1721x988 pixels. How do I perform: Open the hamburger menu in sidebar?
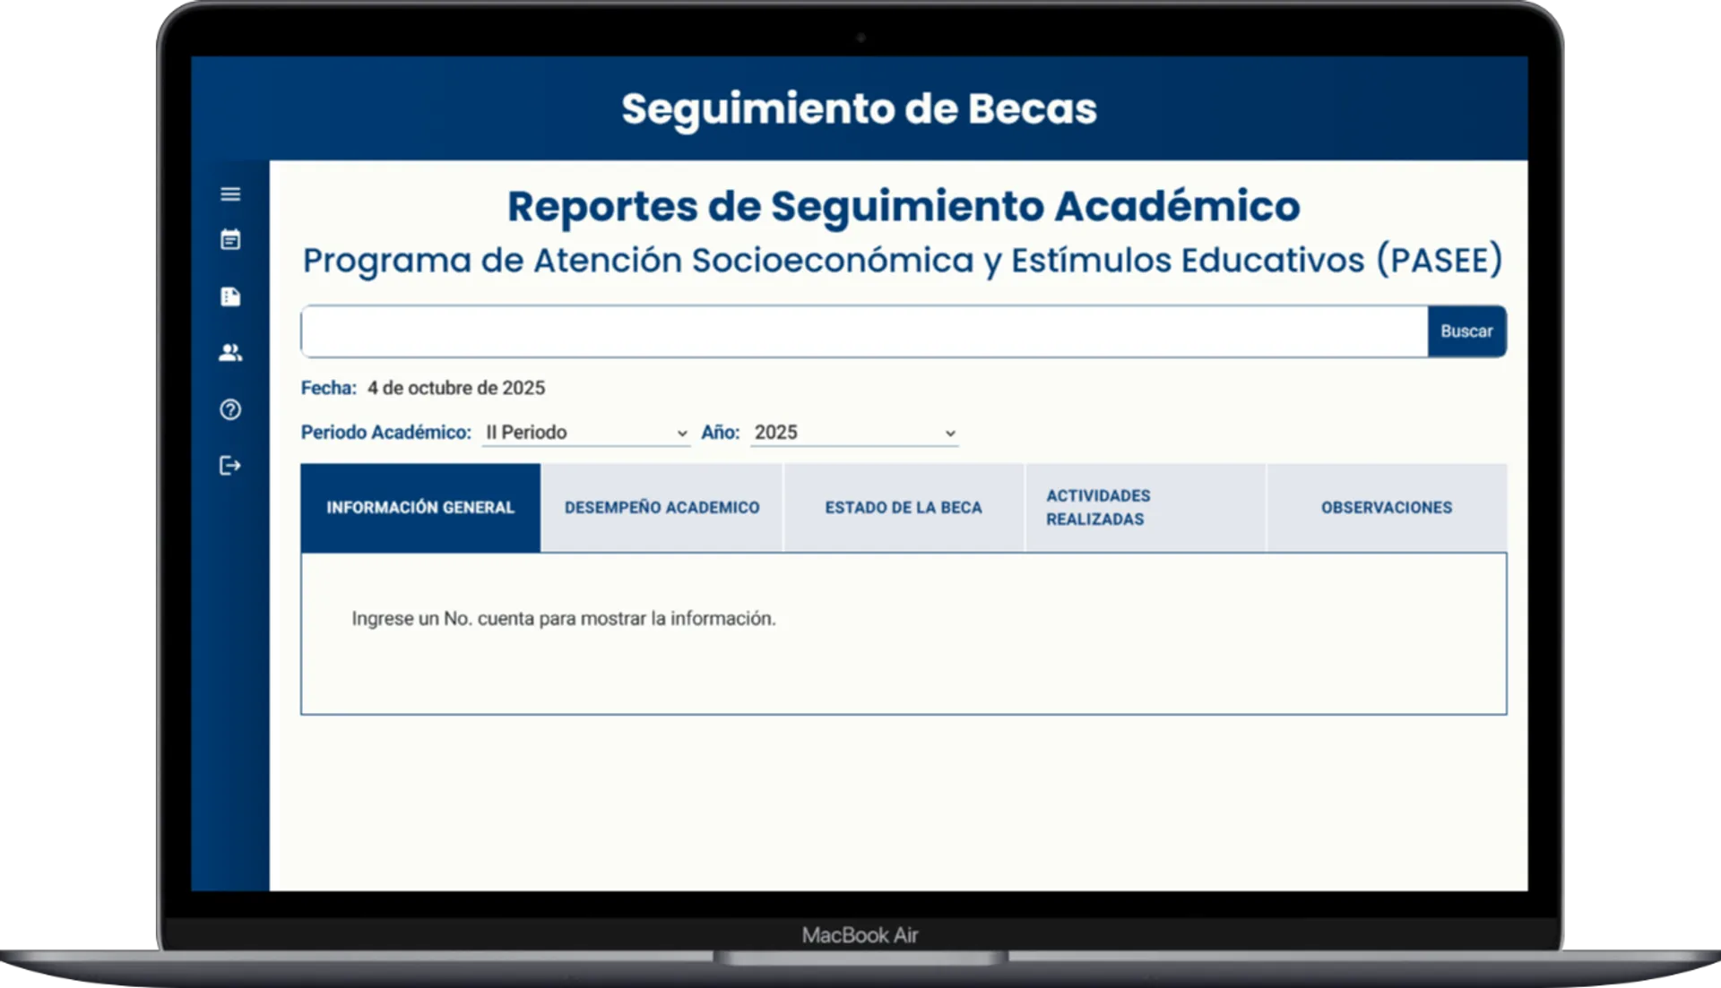230,193
